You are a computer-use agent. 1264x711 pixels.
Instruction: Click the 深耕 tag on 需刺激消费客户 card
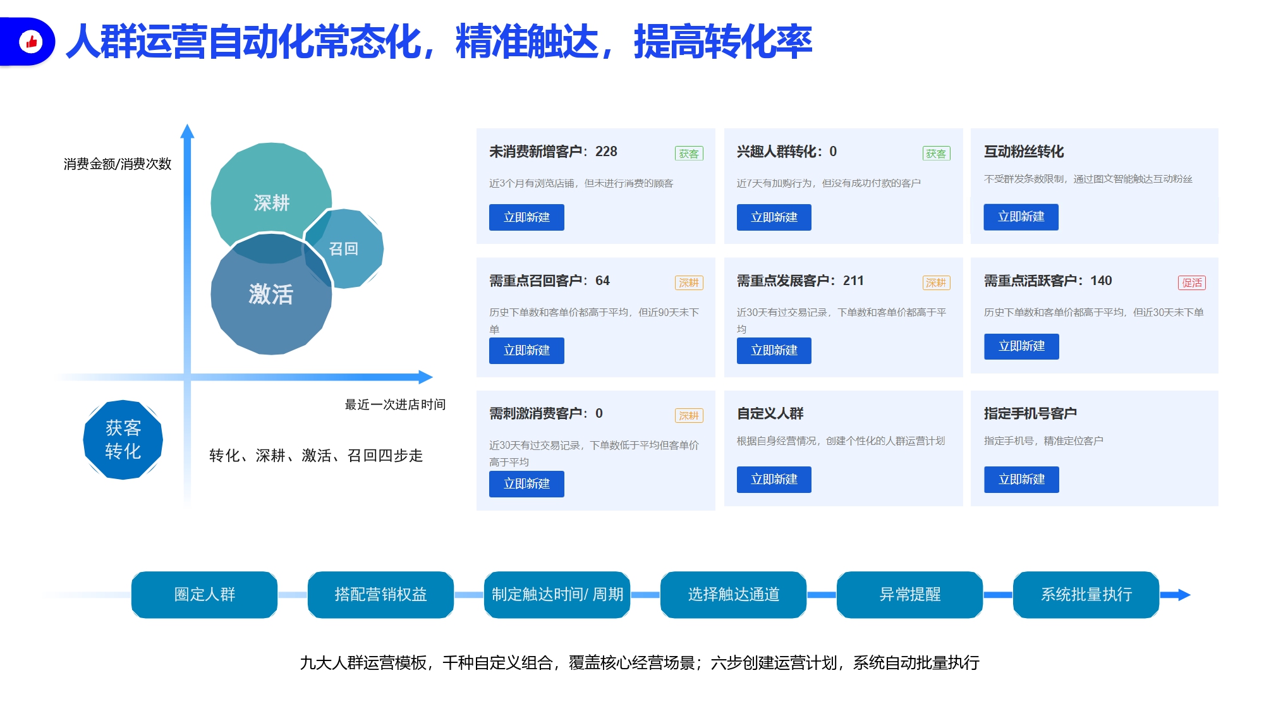point(689,415)
